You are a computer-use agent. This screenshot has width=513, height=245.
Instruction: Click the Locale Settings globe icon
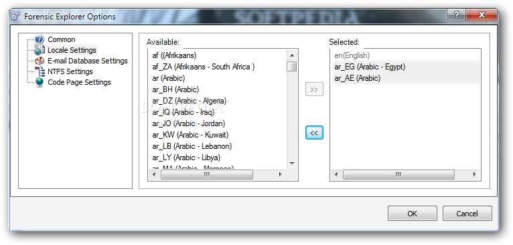click(40, 50)
